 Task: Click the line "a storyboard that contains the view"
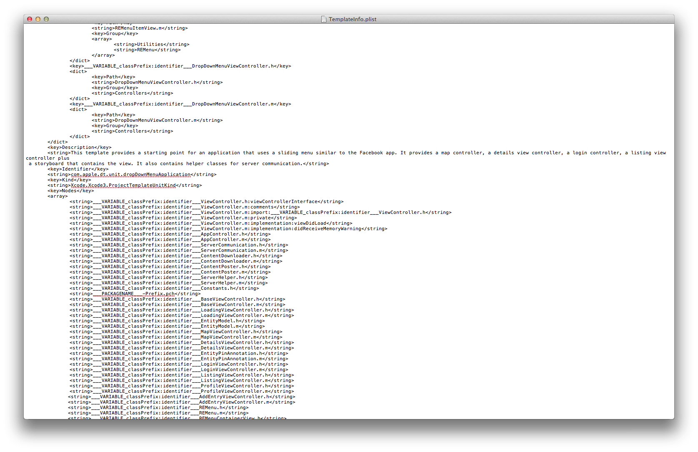[179, 163]
